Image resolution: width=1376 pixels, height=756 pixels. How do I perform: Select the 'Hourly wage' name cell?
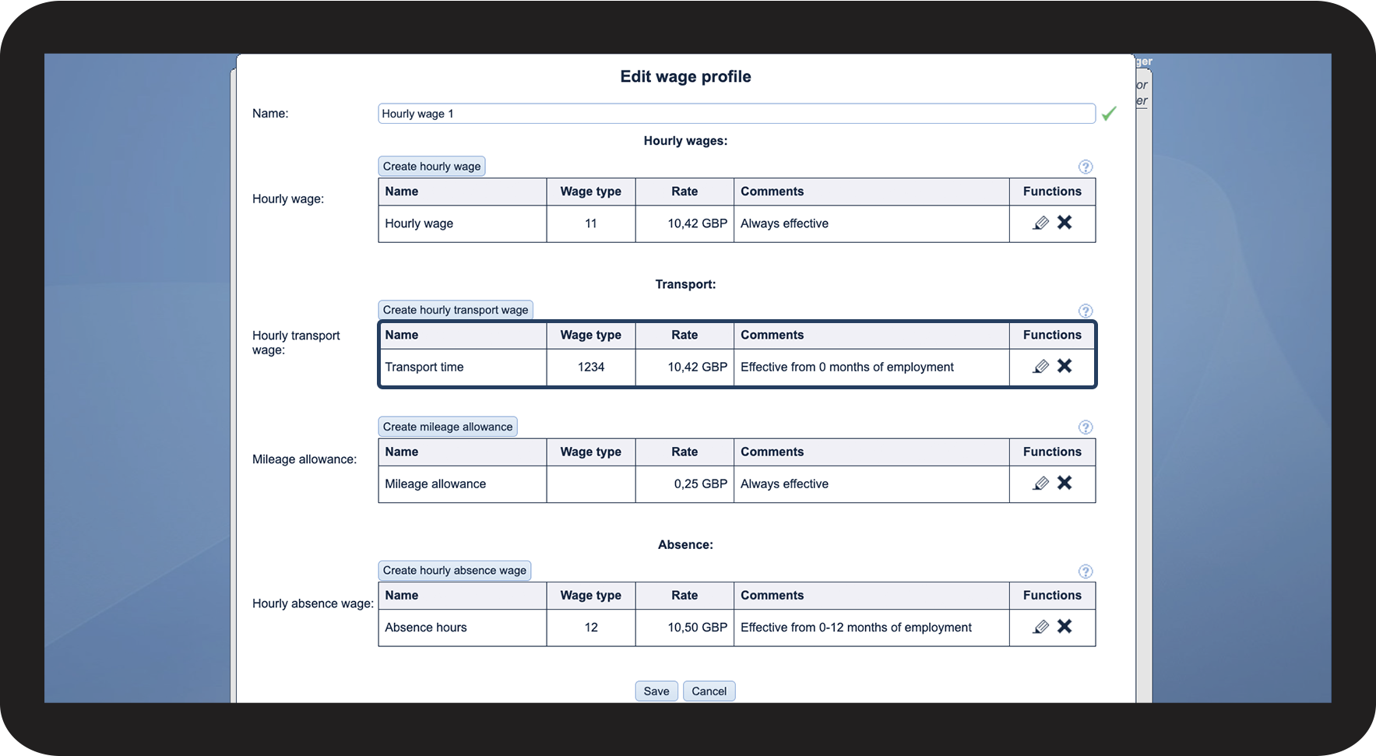pos(463,223)
